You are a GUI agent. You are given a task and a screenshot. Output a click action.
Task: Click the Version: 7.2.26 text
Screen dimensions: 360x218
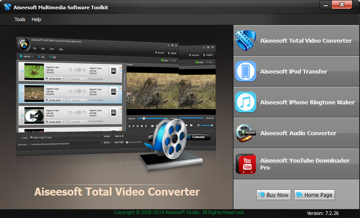(323, 213)
